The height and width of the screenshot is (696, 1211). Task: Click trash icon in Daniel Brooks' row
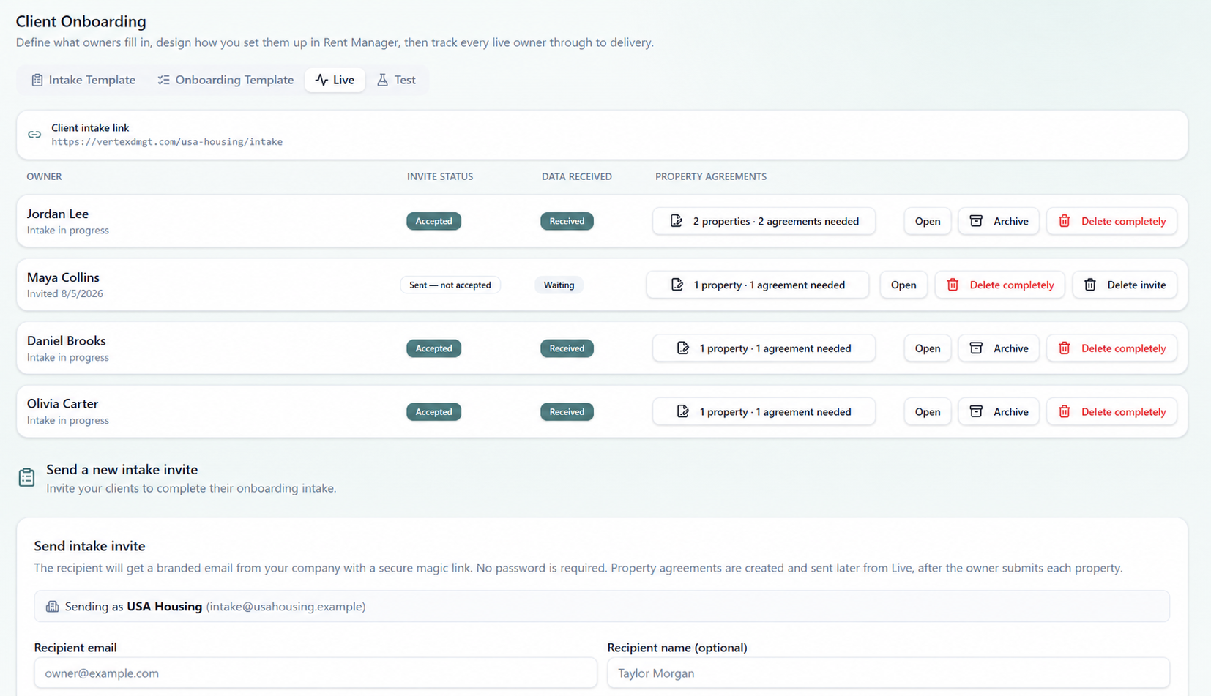pyautogui.click(x=1065, y=348)
